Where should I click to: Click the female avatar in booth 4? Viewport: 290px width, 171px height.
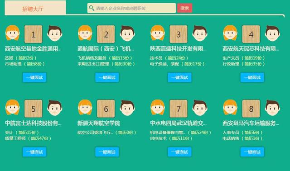[x=230, y=33]
